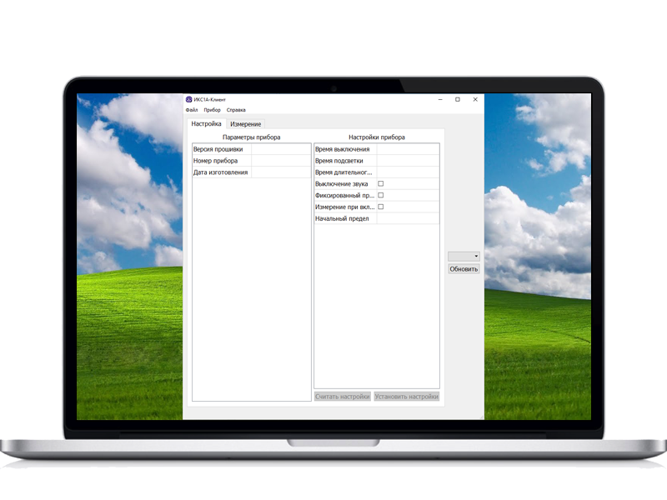Viewport: 667px width, 500px height.
Task: Select the Время длительног... row label
Action: (x=344, y=172)
